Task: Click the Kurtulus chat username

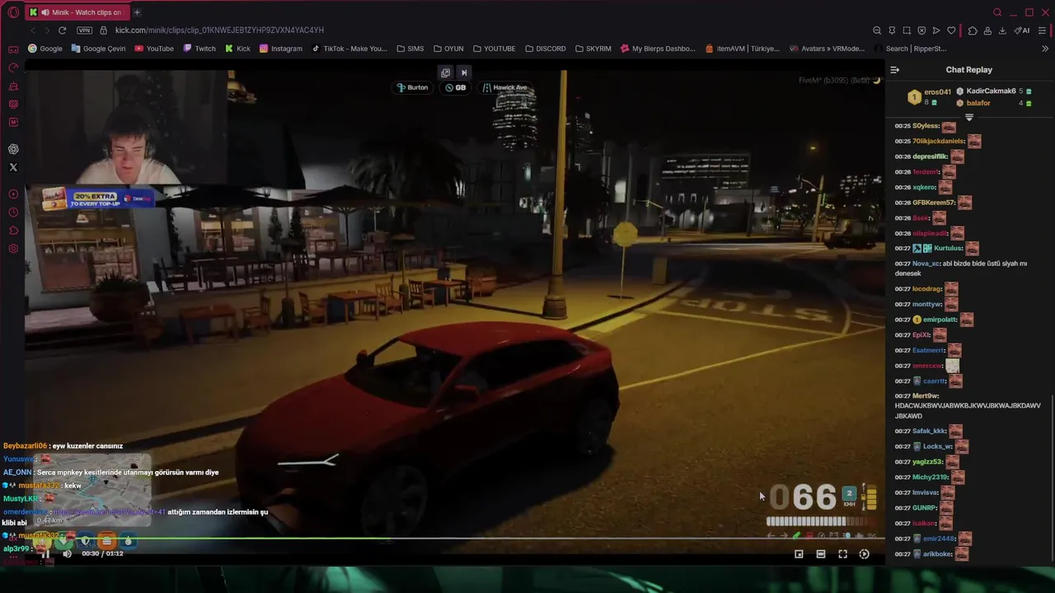Action: pyautogui.click(x=948, y=248)
